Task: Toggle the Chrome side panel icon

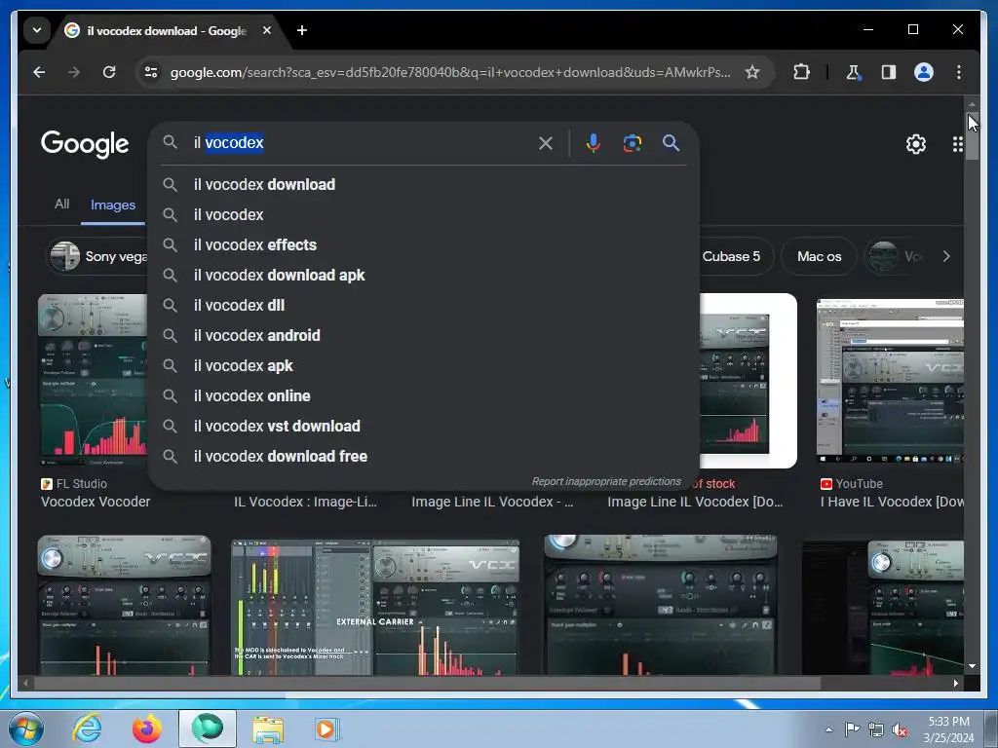Action: [x=889, y=72]
